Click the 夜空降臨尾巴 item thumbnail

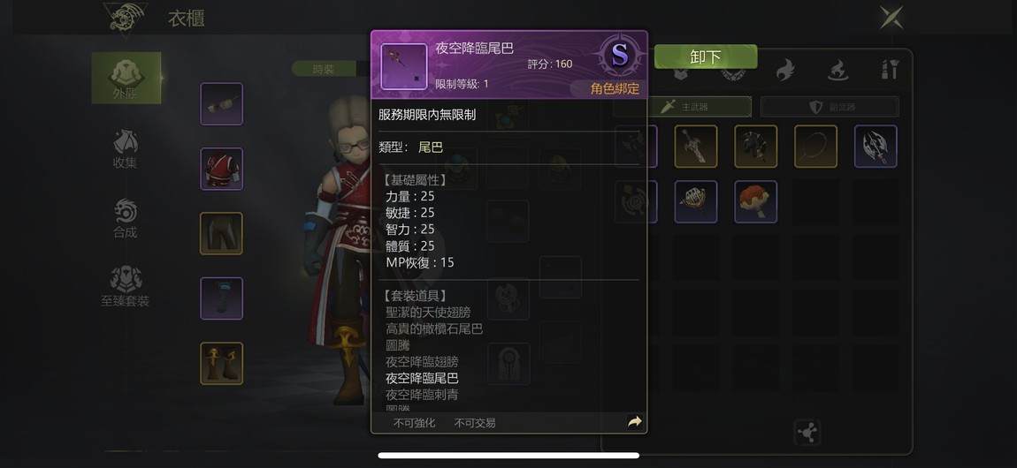tap(403, 66)
